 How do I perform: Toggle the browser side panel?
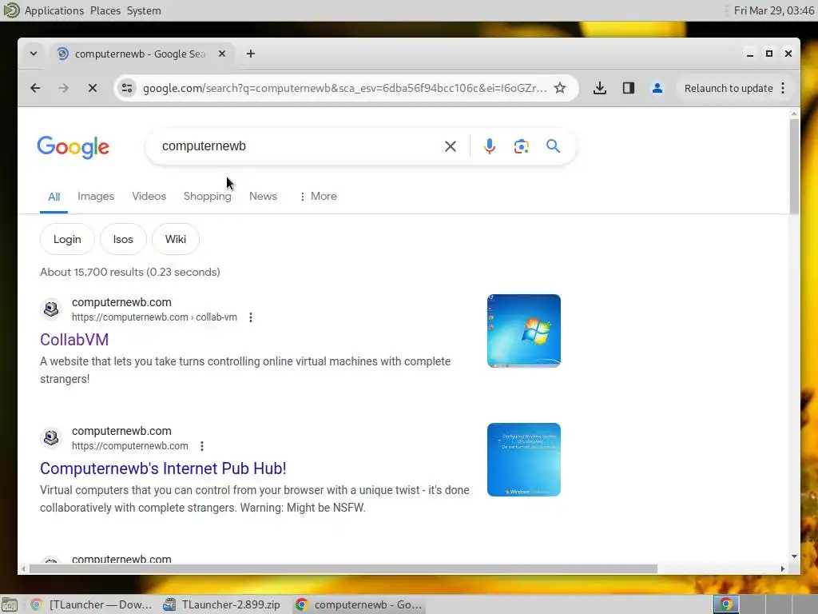tap(629, 88)
